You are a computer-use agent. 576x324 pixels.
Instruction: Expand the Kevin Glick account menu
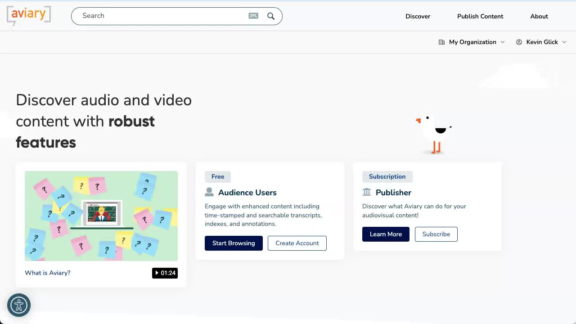coord(541,42)
